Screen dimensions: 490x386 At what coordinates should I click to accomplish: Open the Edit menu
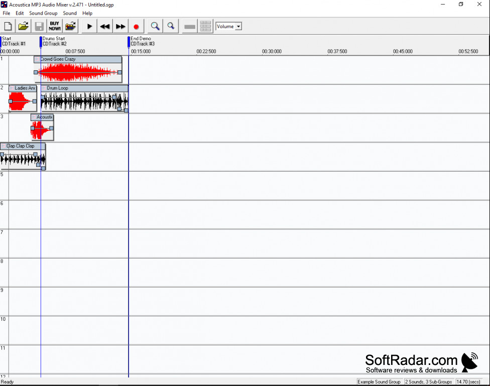pos(20,13)
